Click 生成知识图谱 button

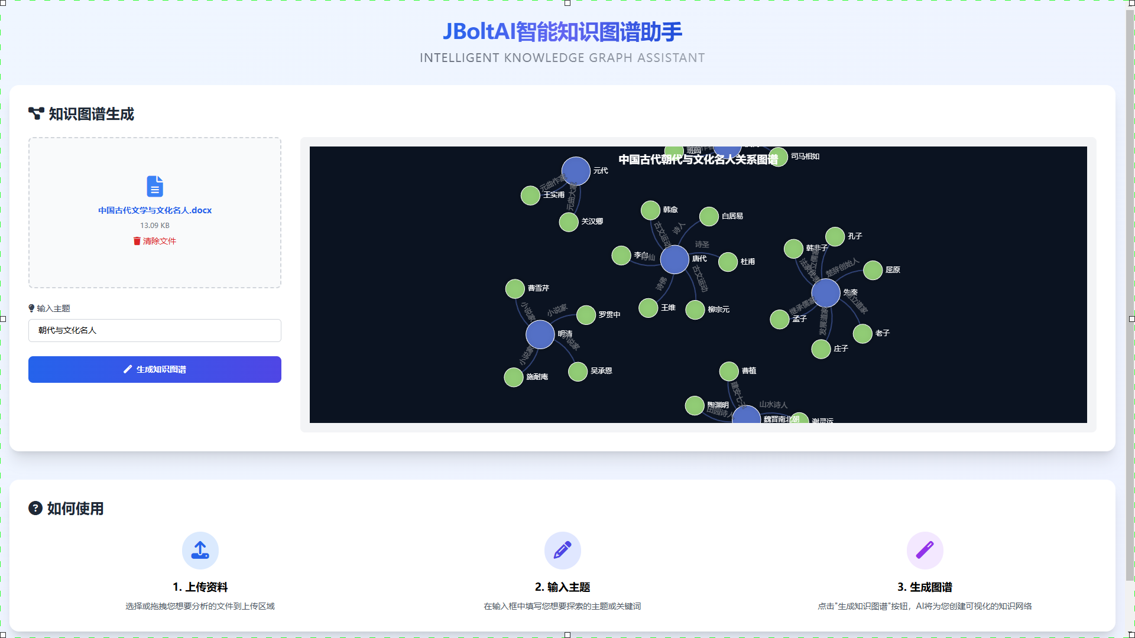(155, 369)
